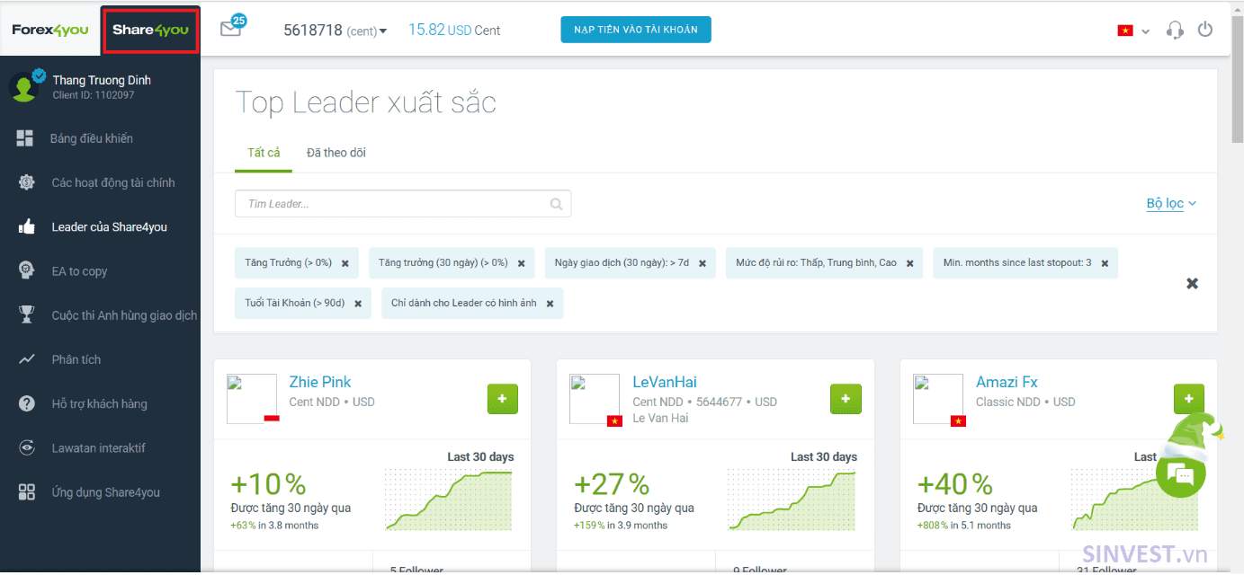Open the Amazi Fx leader profile link

point(1007,382)
